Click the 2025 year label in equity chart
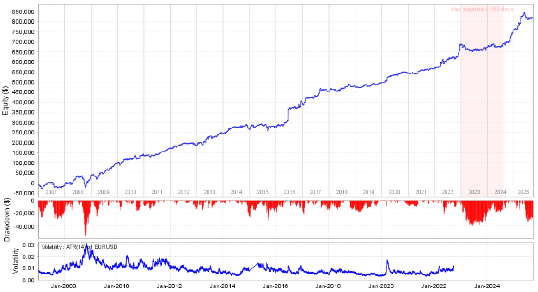Image resolution: width=538 pixels, height=292 pixels. (523, 192)
